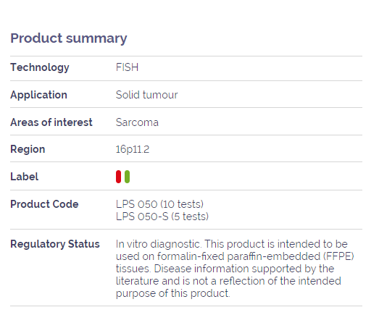379x336 pixels.
Task: Click the 16p11.2 region value
Action: click(133, 149)
